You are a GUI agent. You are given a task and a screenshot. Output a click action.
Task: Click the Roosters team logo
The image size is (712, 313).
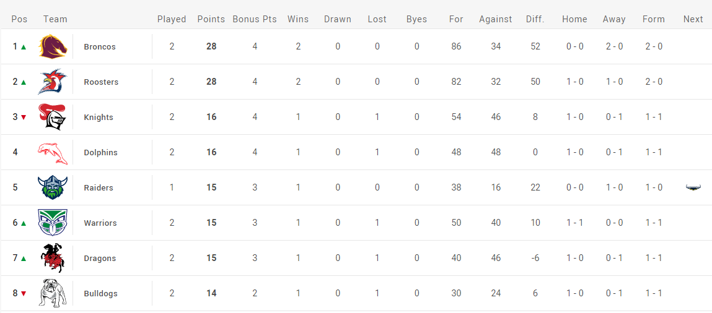coord(53,82)
